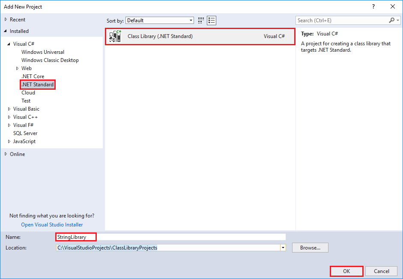Image resolution: width=403 pixels, height=279 pixels.
Task: Click the search magnifier icon
Action: (x=391, y=20)
